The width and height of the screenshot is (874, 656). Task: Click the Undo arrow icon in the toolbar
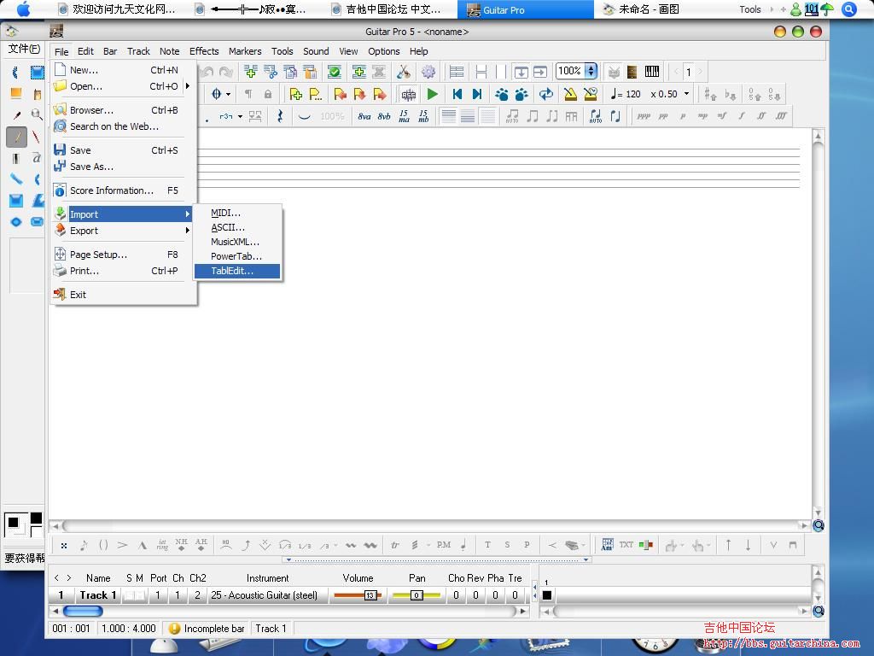coord(207,72)
